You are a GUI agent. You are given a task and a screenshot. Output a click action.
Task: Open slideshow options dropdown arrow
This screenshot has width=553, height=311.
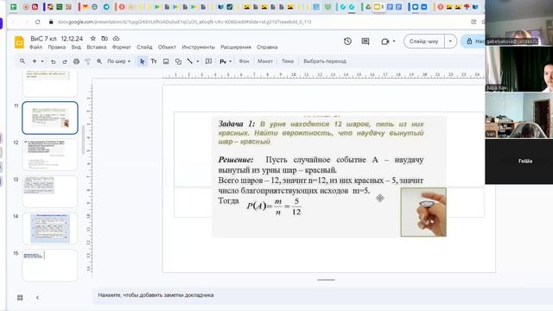point(450,41)
